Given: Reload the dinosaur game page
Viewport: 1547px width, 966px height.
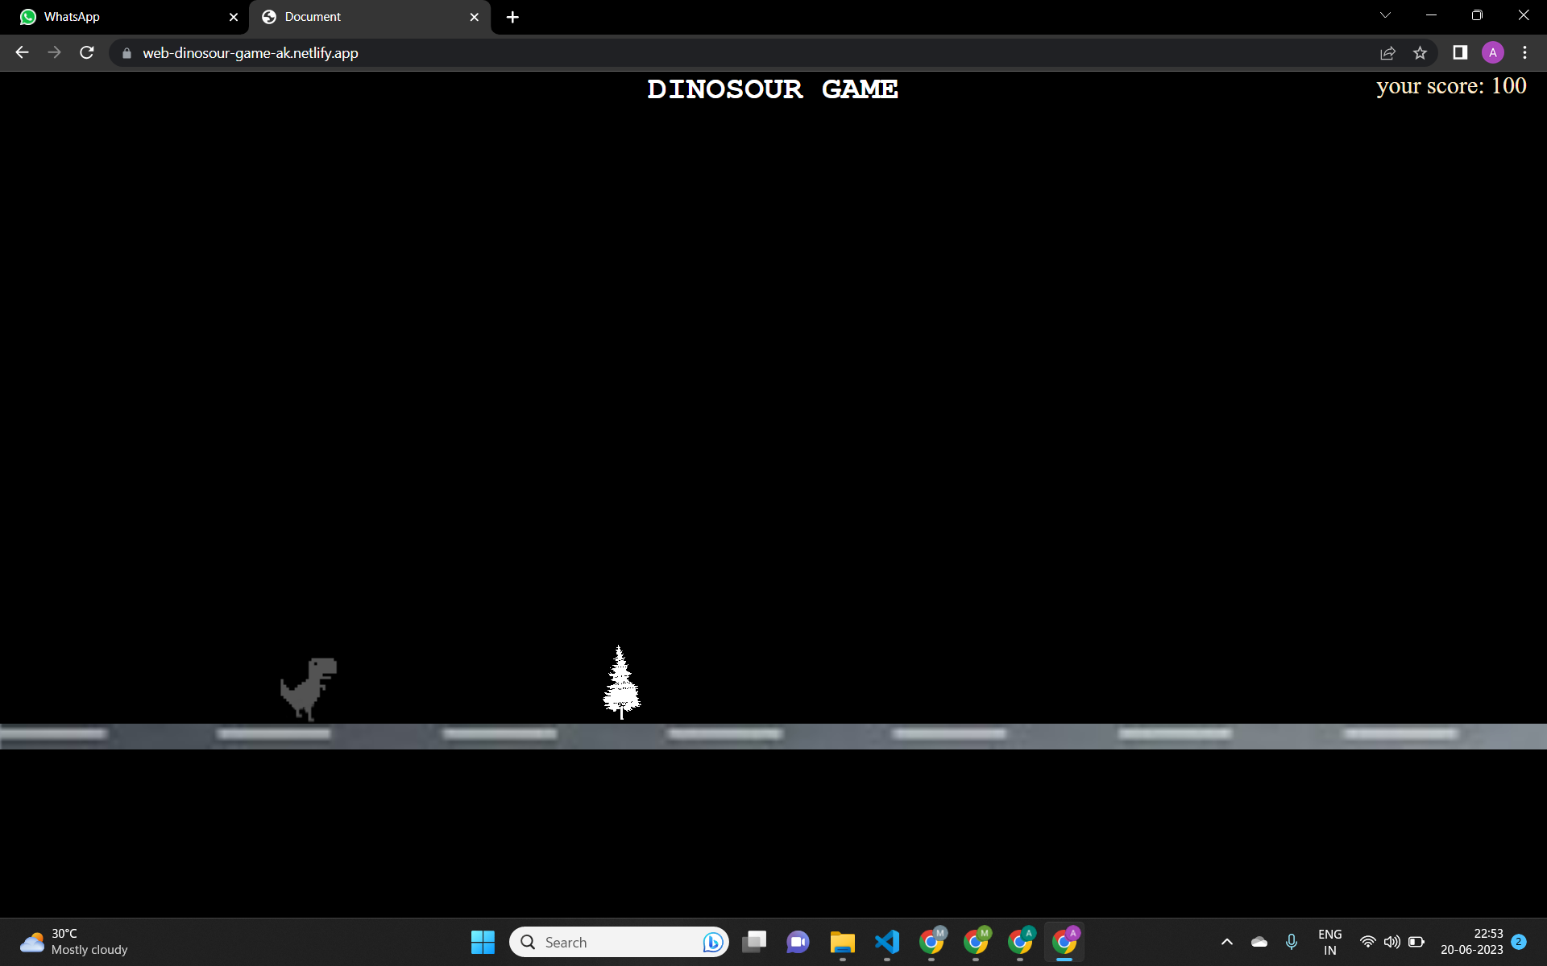Looking at the screenshot, I should click(x=87, y=52).
